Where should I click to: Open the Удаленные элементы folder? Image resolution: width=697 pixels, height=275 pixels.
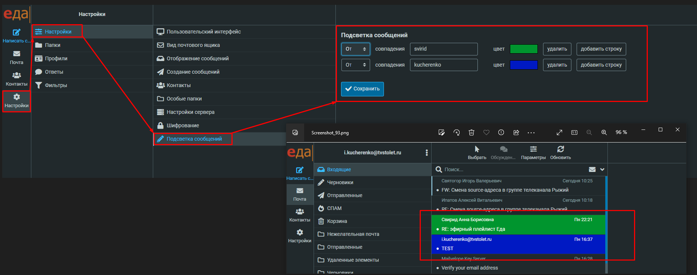coord(372,260)
